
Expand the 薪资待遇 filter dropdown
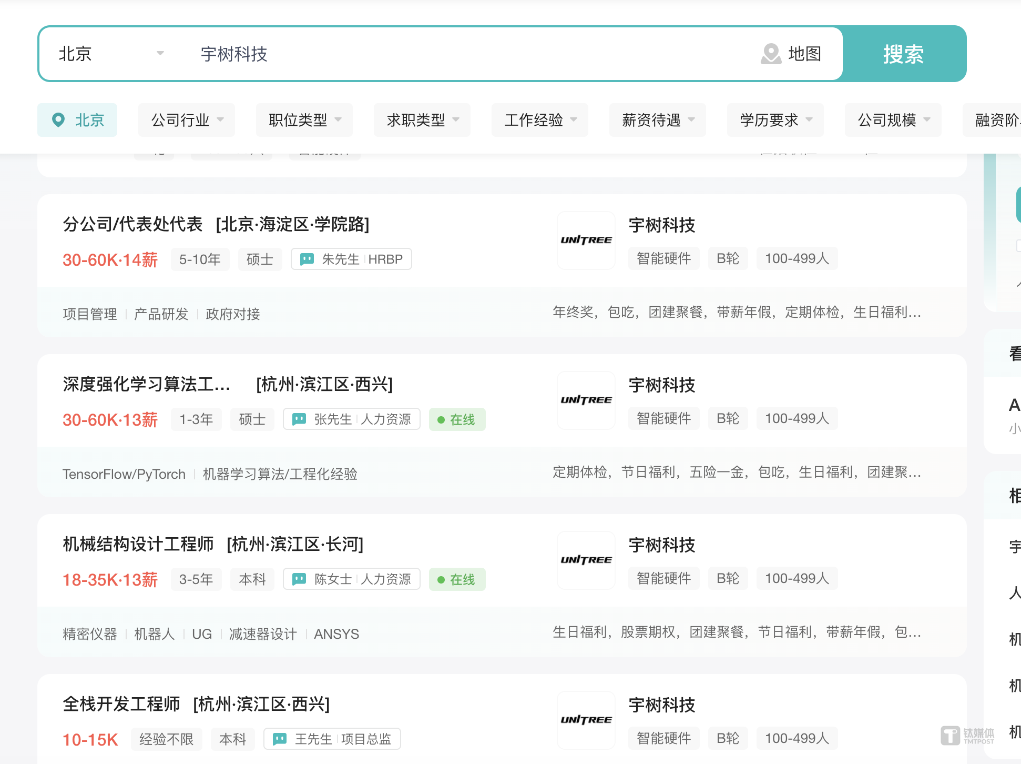(657, 120)
